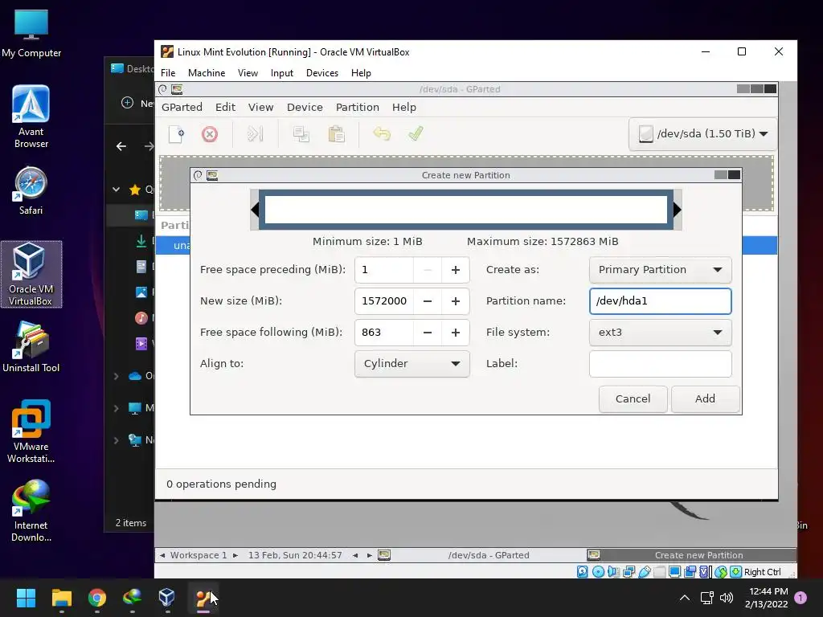Decrease Free space following with minus
The image size is (823, 617).
click(428, 332)
